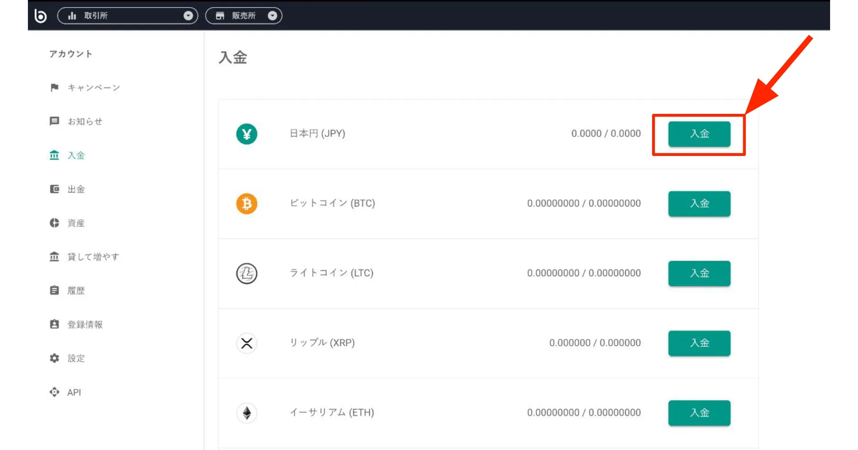Select the キャンペーン flag icon
858x450 pixels.
pos(54,87)
